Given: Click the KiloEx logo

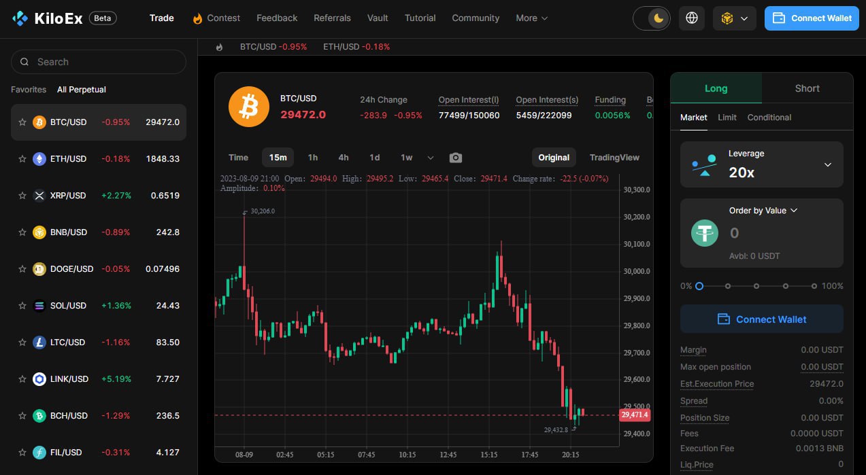Looking at the screenshot, I should (x=48, y=18).
